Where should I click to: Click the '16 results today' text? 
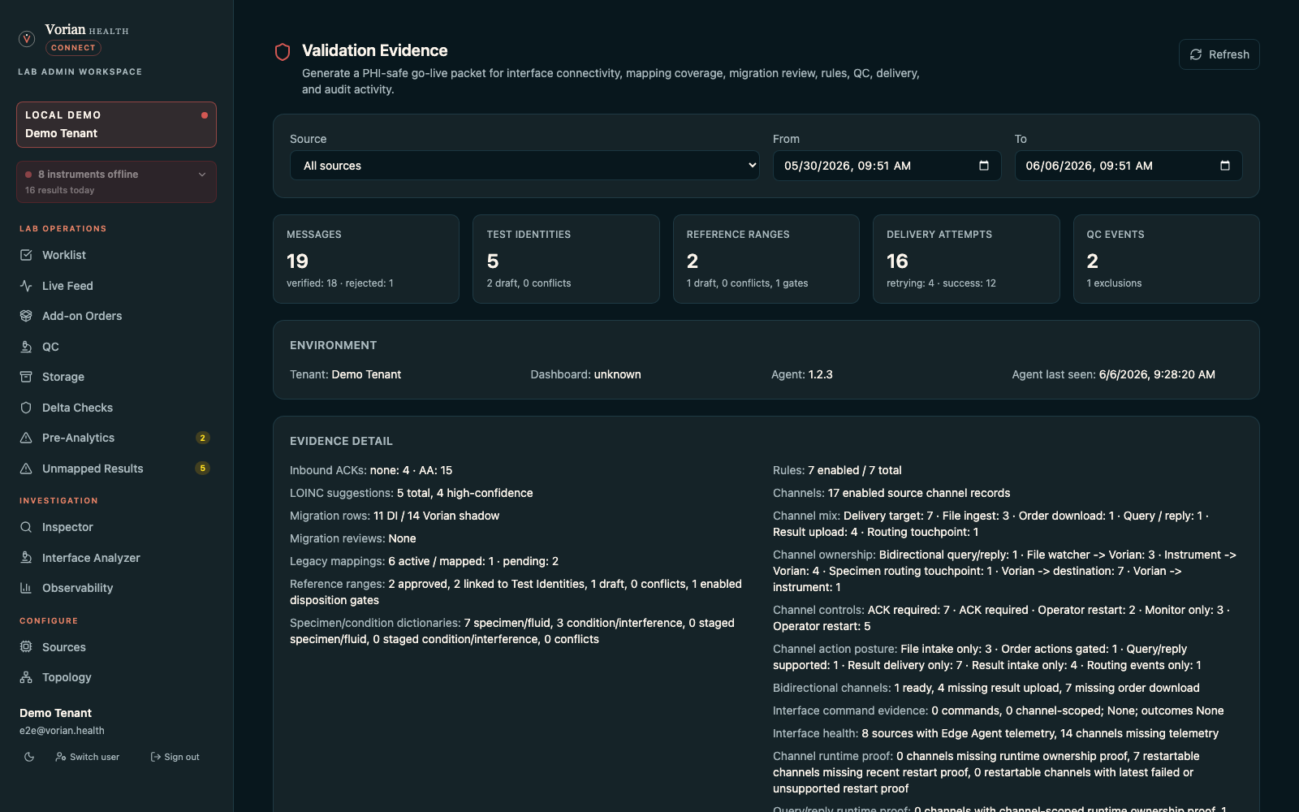pyautogui.click(x=60, y=190)
